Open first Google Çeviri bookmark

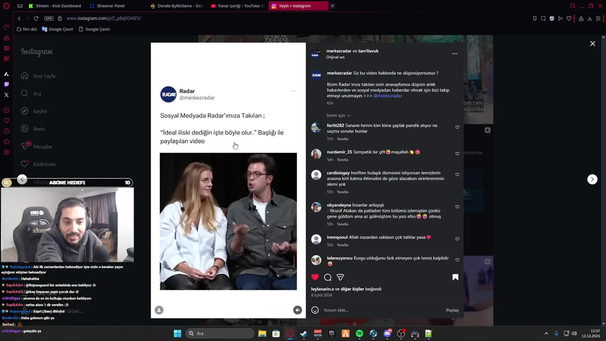coord(57,29)
